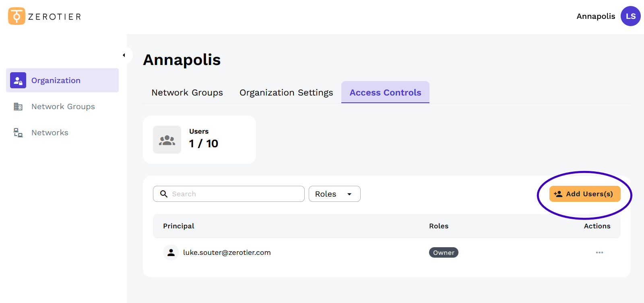Click the Owner role badge
Image resolution: width=644 pixels, height=303 pixels.
pos(444,252)
